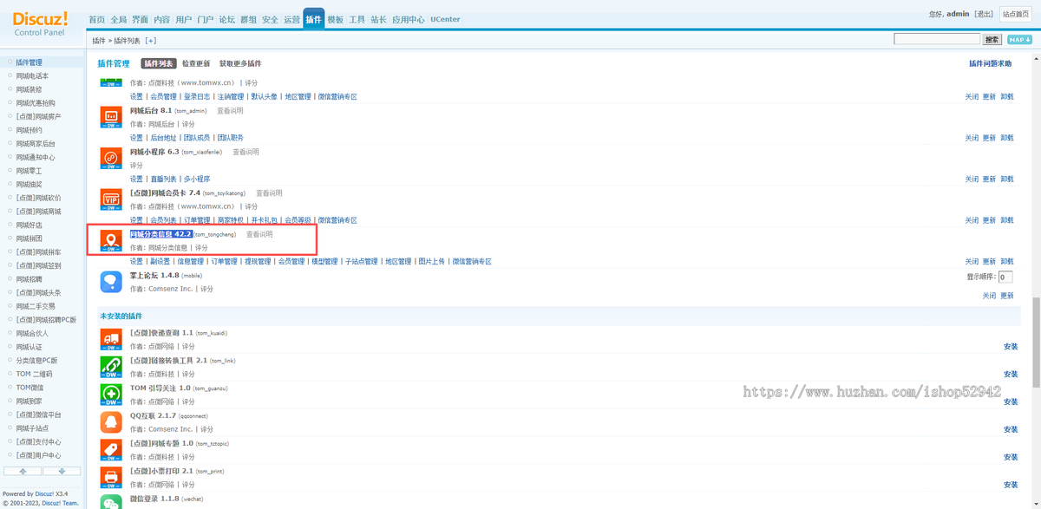Open 子站点管理 for 同城分类信息
The image size is (1041, 509).
[x=361, y=261]
